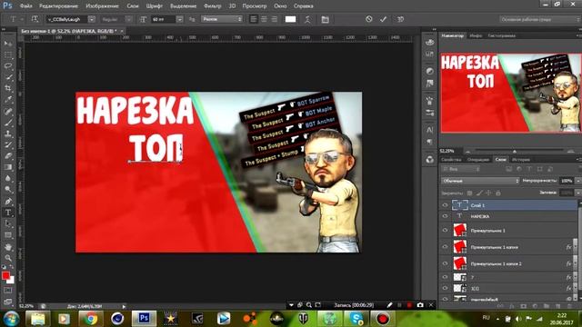Hide the selected 'Слой 1' text layer
Image resolution: width=582 pixels, height=327 pixels.
click(445, 205)
